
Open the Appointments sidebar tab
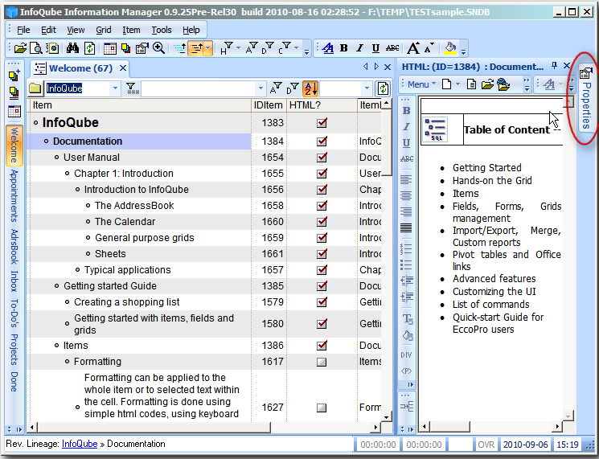[14, 195]
